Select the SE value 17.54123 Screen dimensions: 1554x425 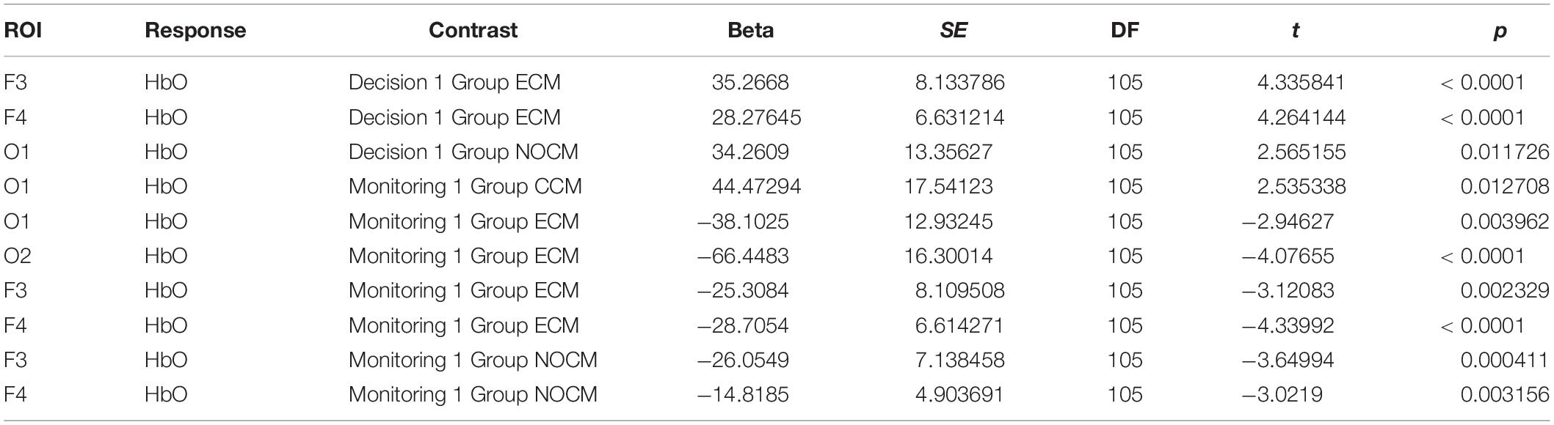click(x=948, y=186)
